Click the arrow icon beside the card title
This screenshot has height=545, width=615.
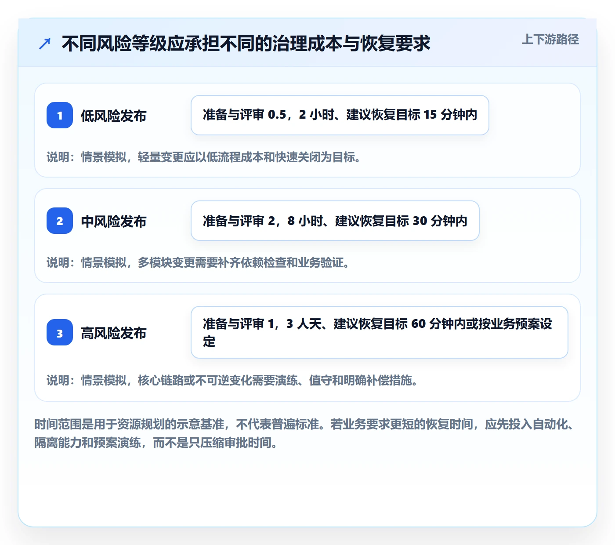(45, 44)
